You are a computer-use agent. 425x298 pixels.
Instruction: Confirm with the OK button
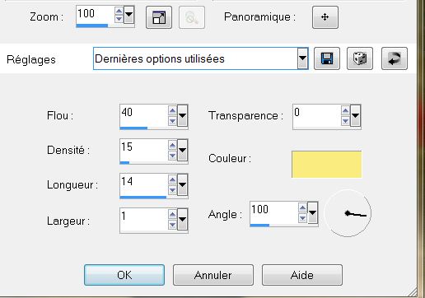pos(124,275)
